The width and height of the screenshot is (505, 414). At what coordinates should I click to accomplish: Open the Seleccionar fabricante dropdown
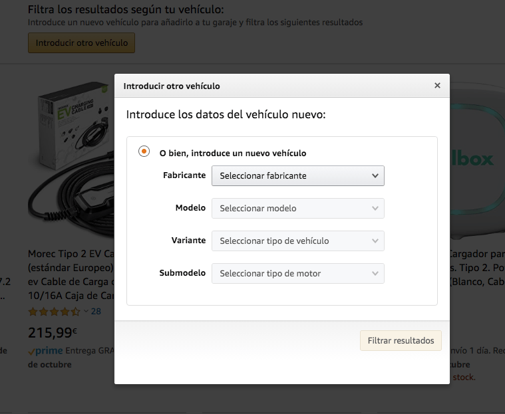(298, 175)
